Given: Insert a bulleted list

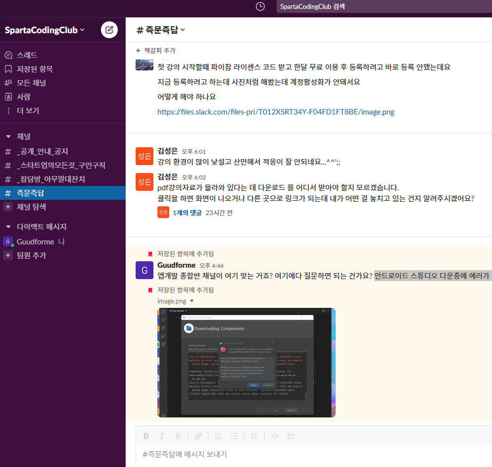Looking at the screenshot, I should click(x=235, y=436).
